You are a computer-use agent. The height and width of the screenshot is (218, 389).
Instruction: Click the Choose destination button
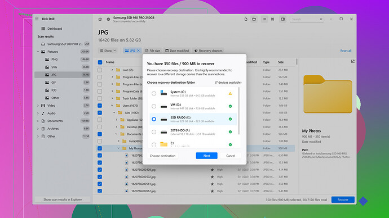coord(162,156)
